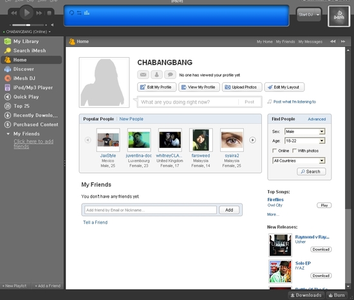Click the person friends icon under the name

tap(156, 75)
